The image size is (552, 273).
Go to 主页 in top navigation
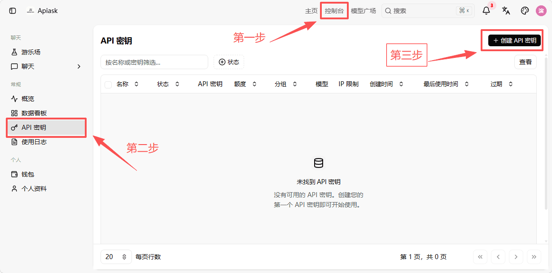(x=311, y=11)
